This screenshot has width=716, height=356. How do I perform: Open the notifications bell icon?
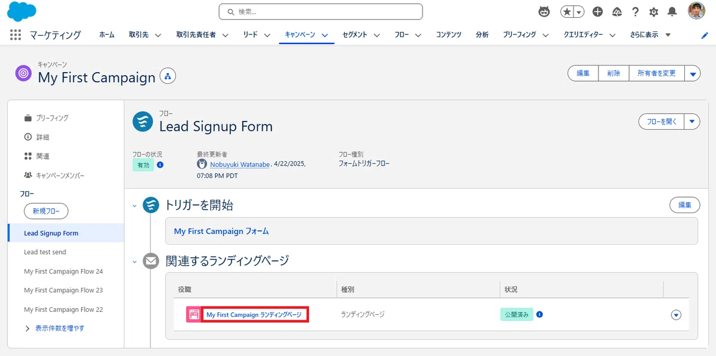pyautogui.click(x=672, y=12)
